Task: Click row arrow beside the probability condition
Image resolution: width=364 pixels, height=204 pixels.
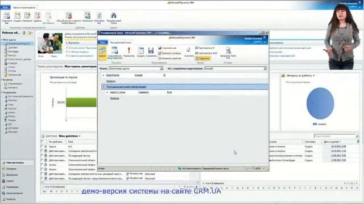Action: pos(104,75)
